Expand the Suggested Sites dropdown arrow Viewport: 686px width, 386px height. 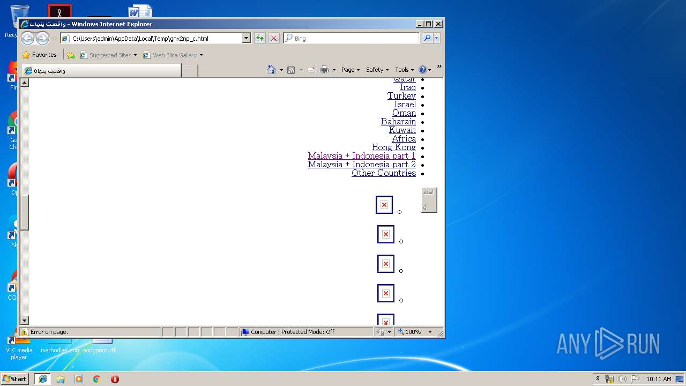point(135,55)
